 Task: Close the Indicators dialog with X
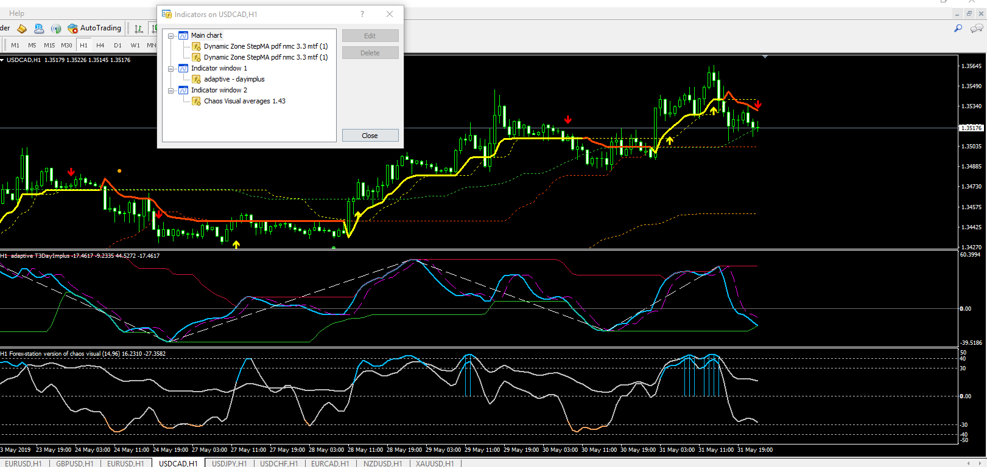(390, 14)
